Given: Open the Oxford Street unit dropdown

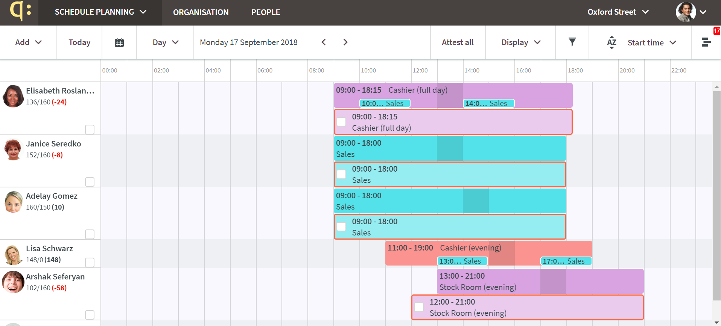Looking at the screenshot, I should click(618, 12).
